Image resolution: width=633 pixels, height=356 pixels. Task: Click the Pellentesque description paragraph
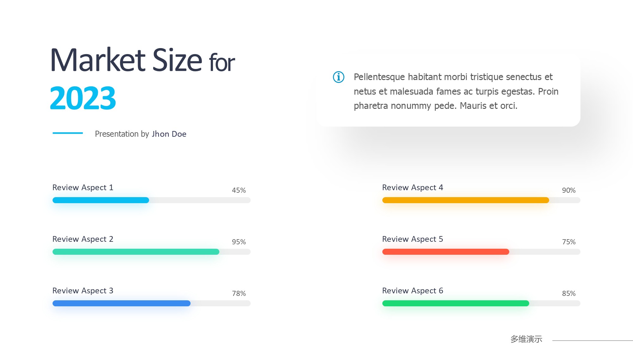[x=456, y=91]
